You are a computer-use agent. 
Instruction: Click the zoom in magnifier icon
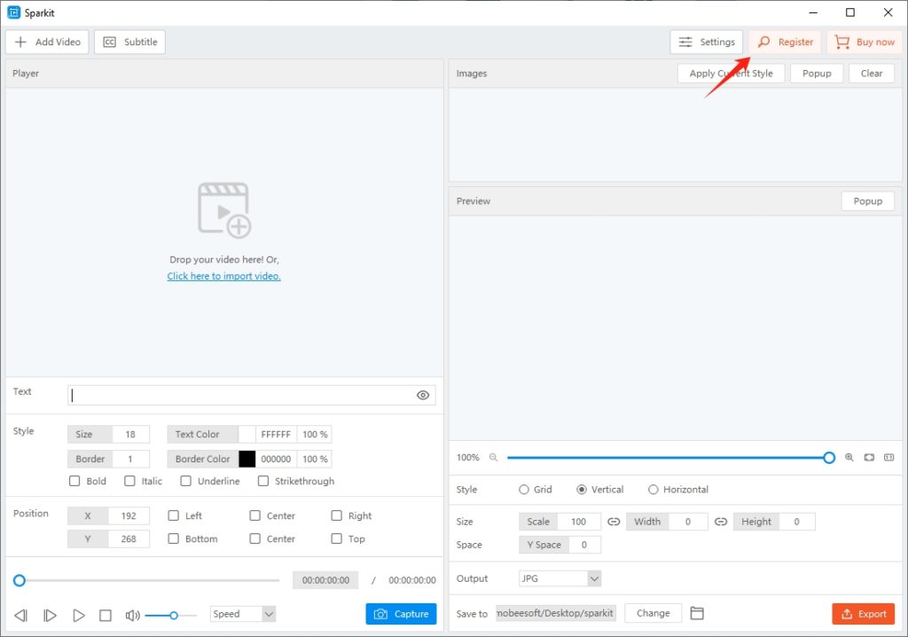(849, 457)
